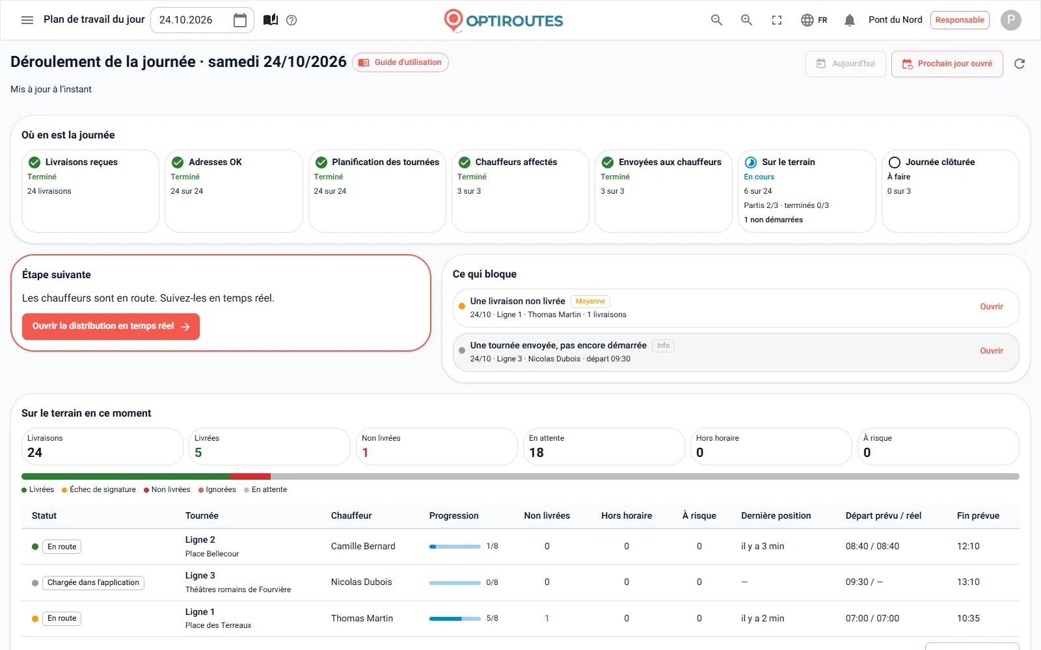Click Ouvrir la distribution en temps réel
This screenshot has width=1041, height=650.
pos(111,326)
